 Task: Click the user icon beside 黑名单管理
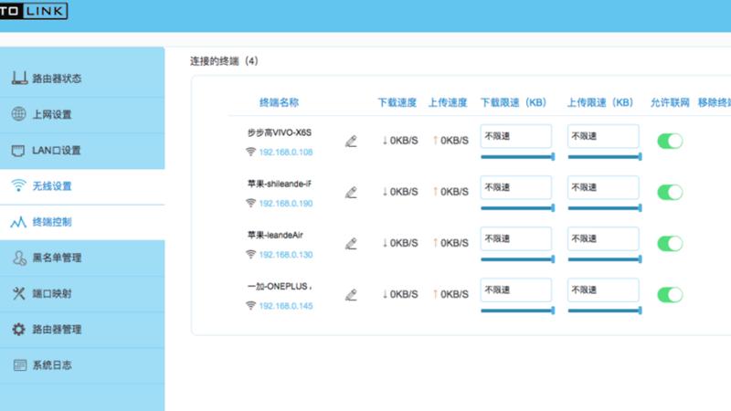point(19,258)
